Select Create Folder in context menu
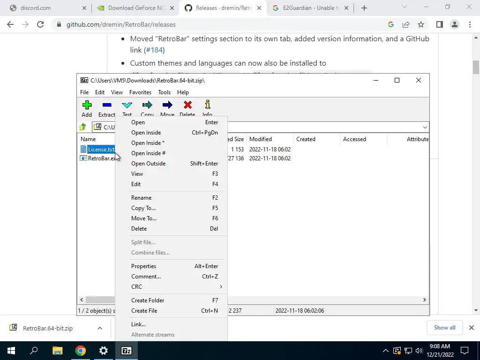The height and width of the screenshot is (360, 480). click(x=175, y=300)
